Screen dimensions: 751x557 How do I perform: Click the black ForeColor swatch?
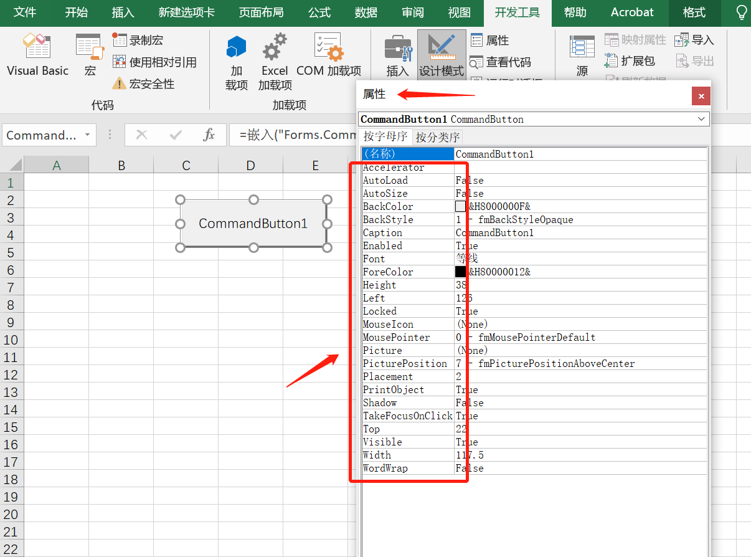[458, 271]
